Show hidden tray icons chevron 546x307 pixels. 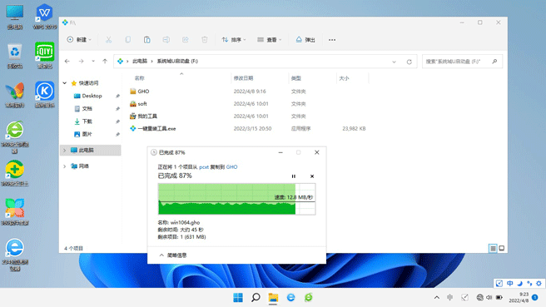coord(437,298)
